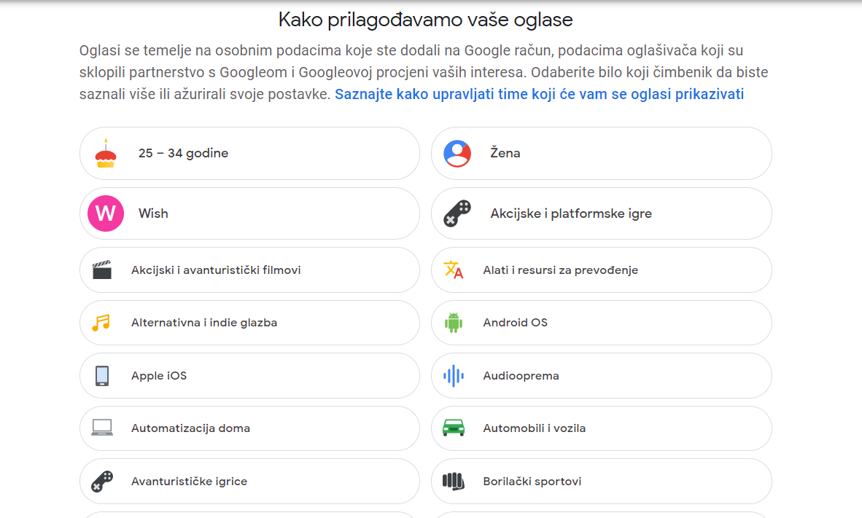
Task: Click the laptop home automation icon
Action: 102,428
